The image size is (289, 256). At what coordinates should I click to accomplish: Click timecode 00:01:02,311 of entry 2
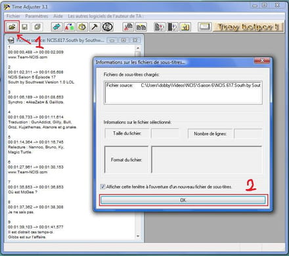[20, 72]
